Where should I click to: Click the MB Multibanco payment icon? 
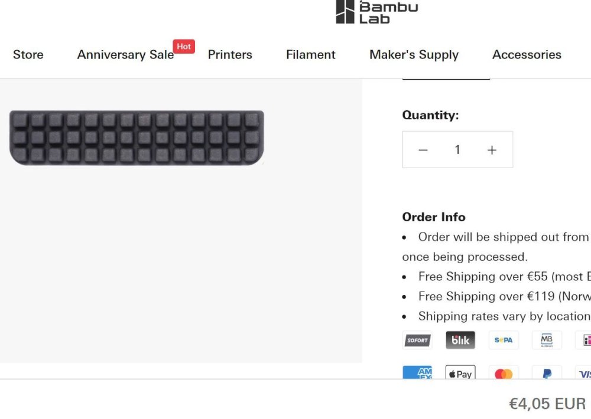click(547, 341)
